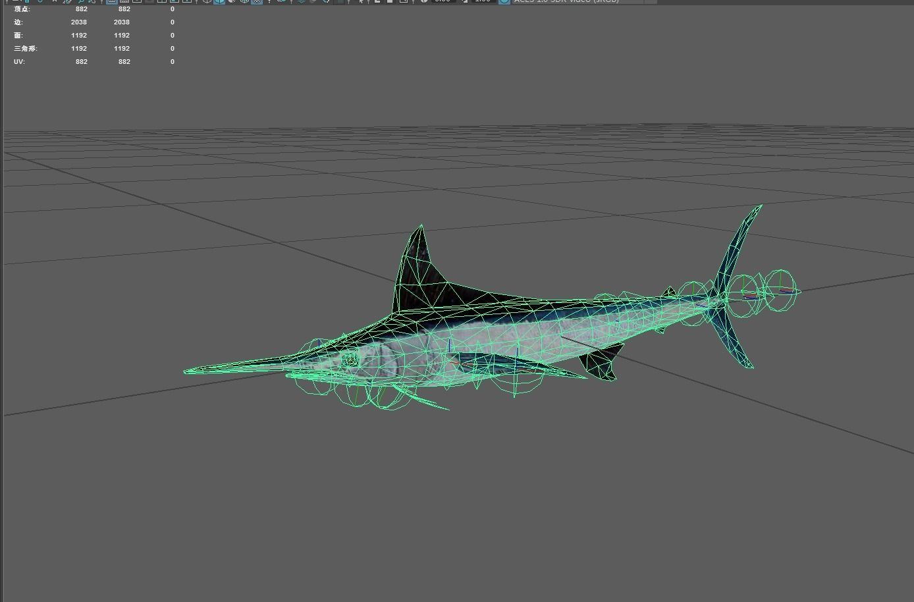Screen dimensions: 914x602
Task: Click the UV label in the poly count HUD
Action: pyautogui.click(x=18, y=62)
